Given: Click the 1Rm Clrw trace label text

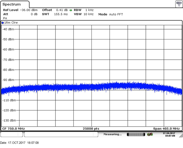Looking at the screenshot, I should [11, 23].
